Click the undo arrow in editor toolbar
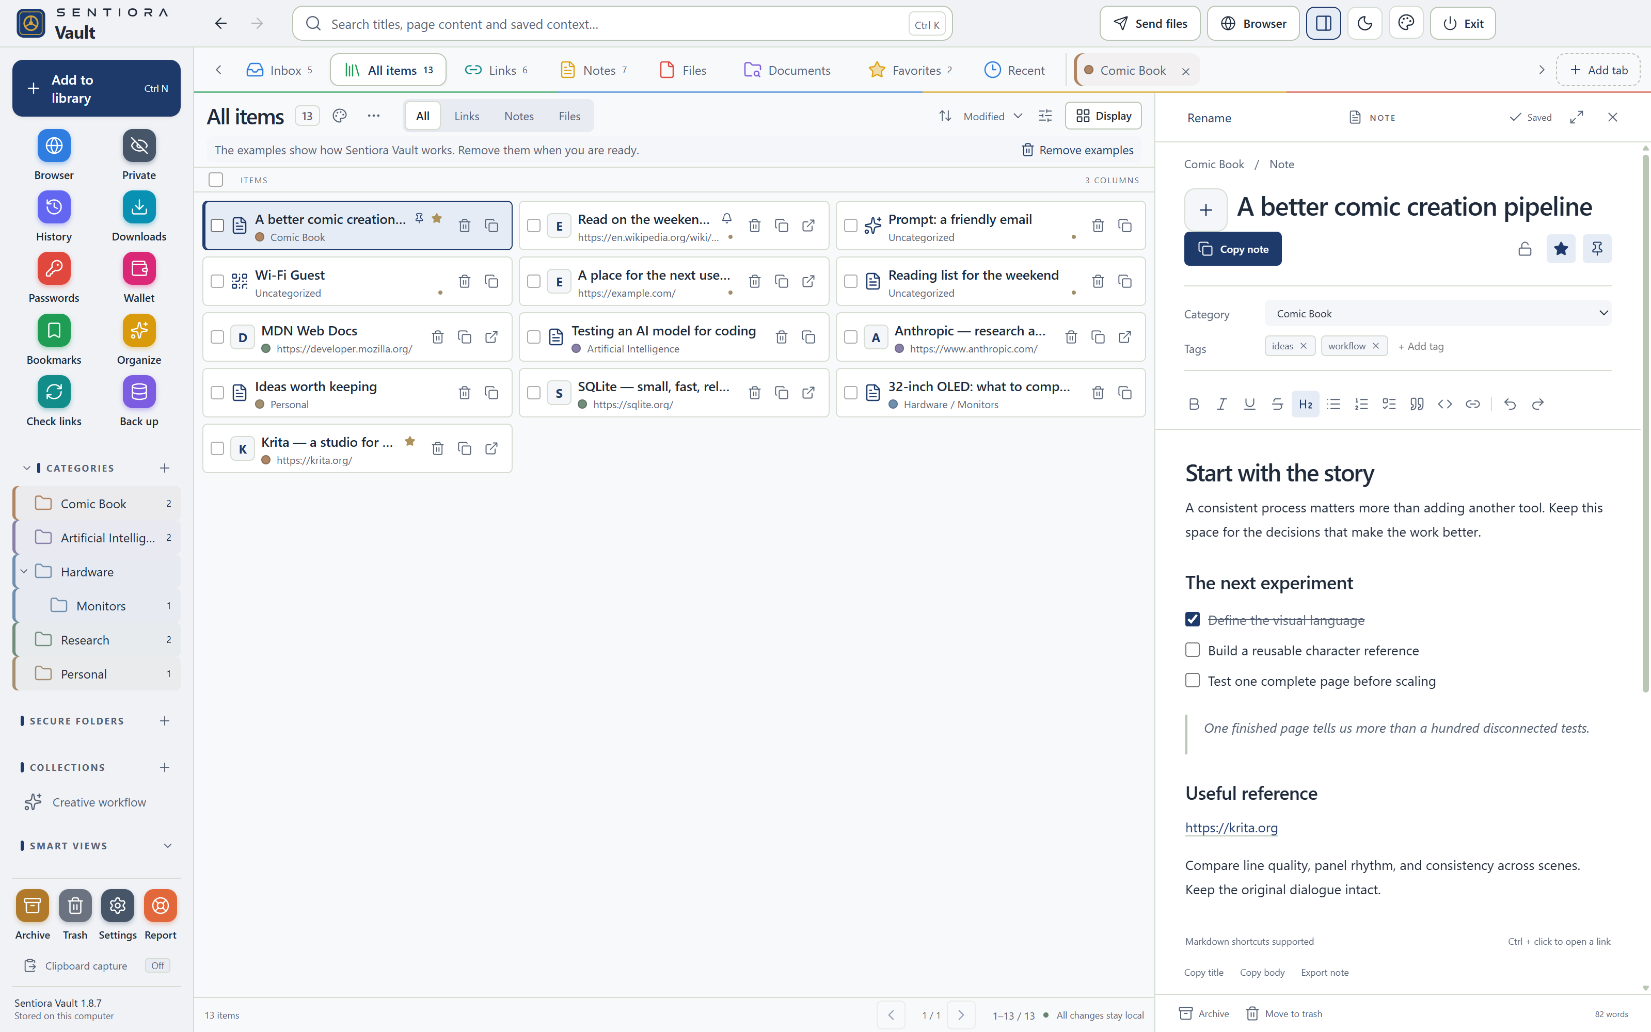The width and height of the screenshot is (1651, 1032). 1510,404
